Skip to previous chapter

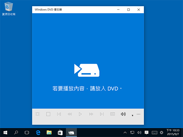tap(59, 114)
